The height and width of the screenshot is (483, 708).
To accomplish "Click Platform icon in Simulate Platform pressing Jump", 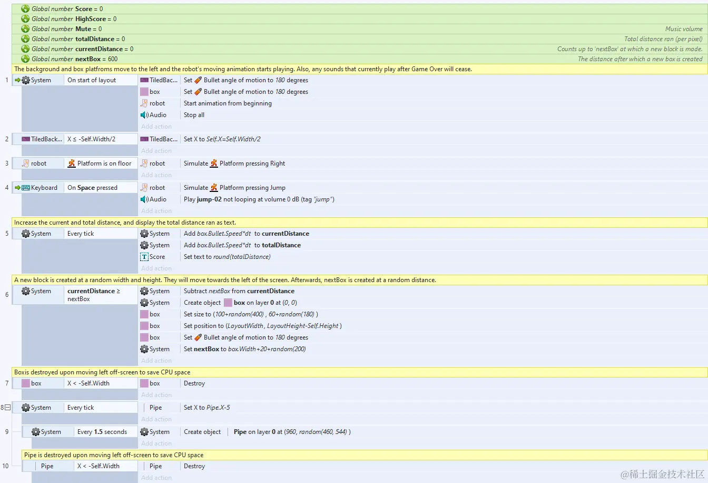I will (x=214, y=188).
